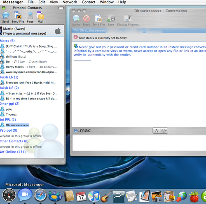Select contact (R)***Clairi!!!***Life is a Song
The width and height of the screenshot is (206, 204).
31,46
